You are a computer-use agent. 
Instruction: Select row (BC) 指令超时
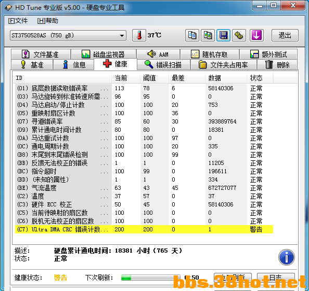tap(144, 171)
